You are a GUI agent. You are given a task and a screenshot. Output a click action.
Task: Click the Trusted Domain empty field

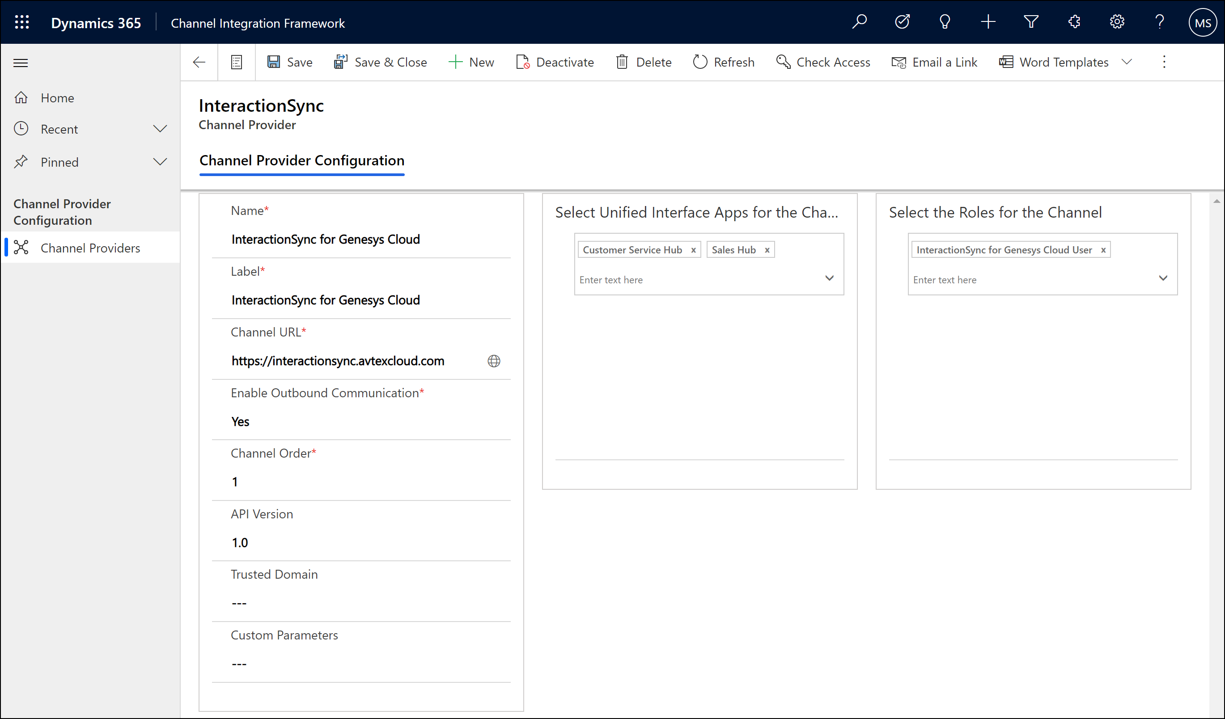(361, 603)
